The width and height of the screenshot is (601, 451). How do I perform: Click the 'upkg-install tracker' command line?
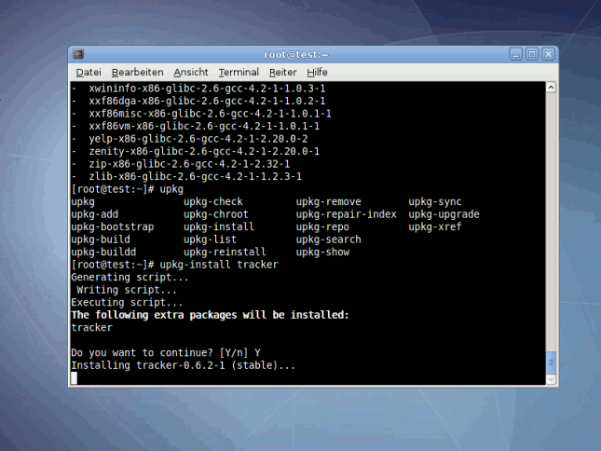(x=175, y=265)
